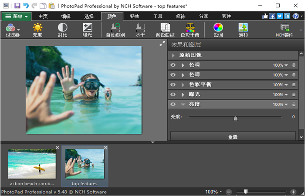Adjust the 亮度 brightness slider handle
The image size is (305, 196).
pyautogui.click(x=236, y=118)
